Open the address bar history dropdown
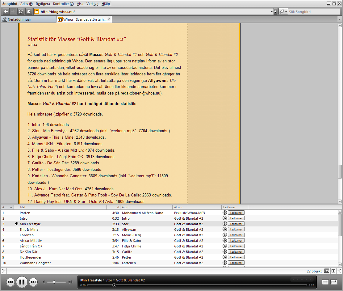This screenshot has height=291, width=343. coord(272,12)
